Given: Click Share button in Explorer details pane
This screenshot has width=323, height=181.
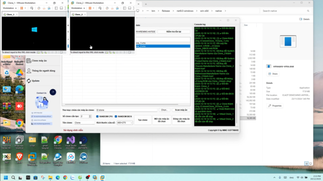Looking at the screenshot, I should (x=273, y=74).
